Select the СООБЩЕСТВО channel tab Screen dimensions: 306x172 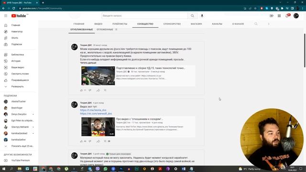(x=145, y=24)
